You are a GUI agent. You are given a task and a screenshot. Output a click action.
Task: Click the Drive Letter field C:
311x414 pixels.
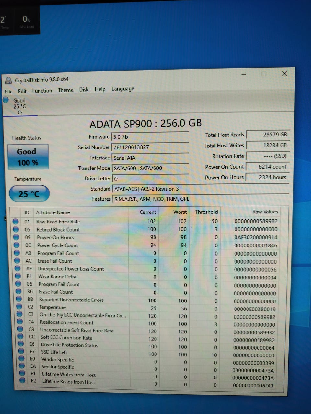click(x=150, y=179)
